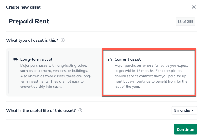Click info icon beside useful life question
Screen dimensions: 203x138
(x=80, y=111)
